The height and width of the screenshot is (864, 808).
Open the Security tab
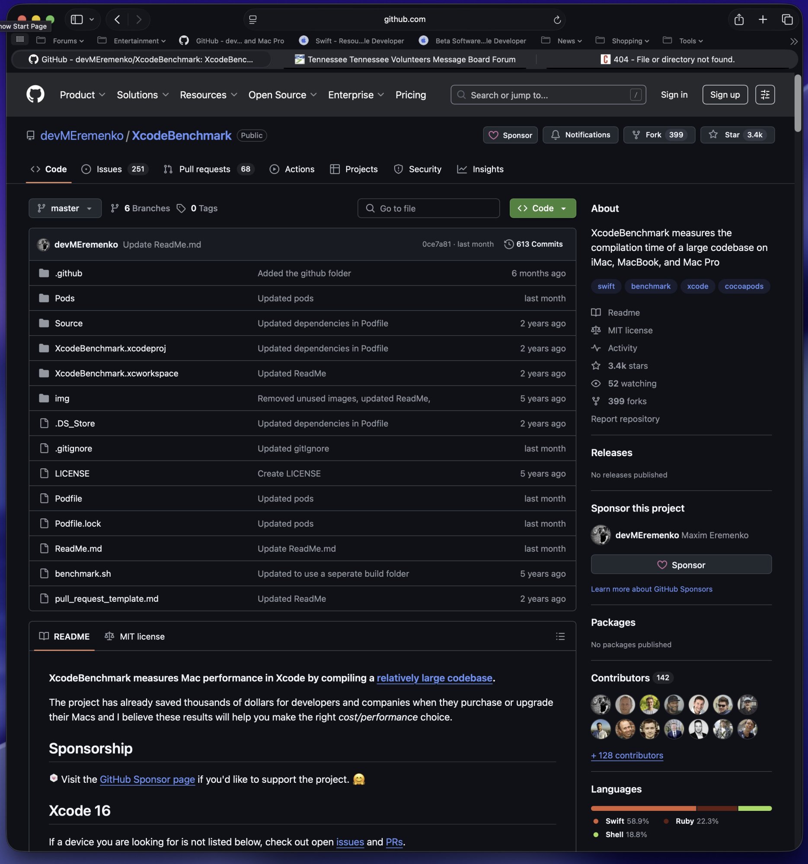418,169
